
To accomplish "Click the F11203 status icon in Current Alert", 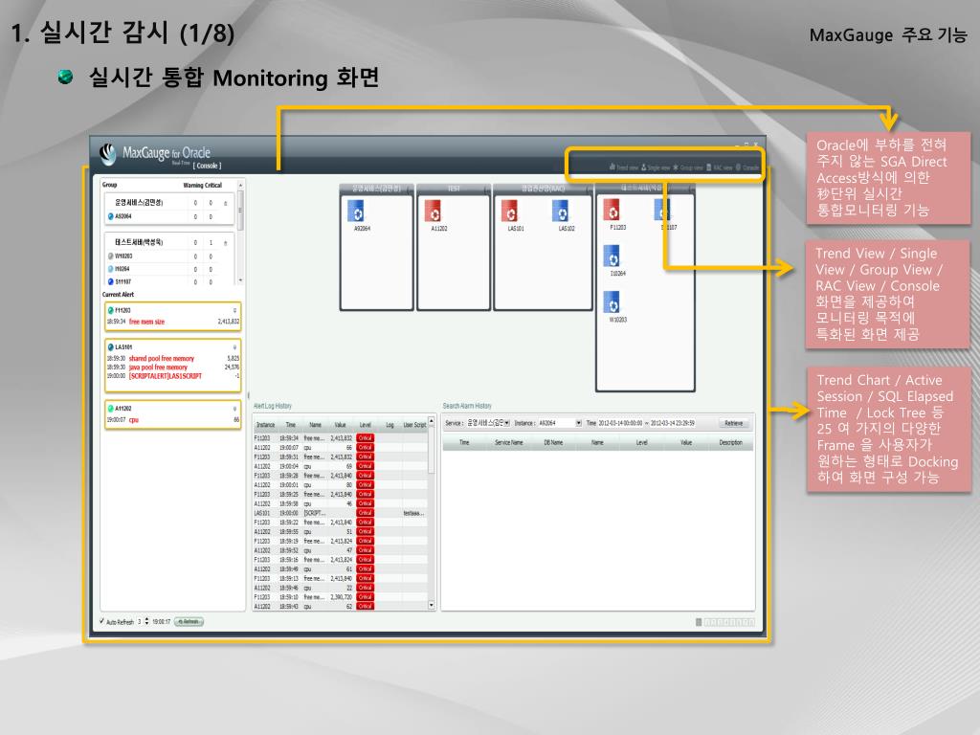I will coord(111,310).
